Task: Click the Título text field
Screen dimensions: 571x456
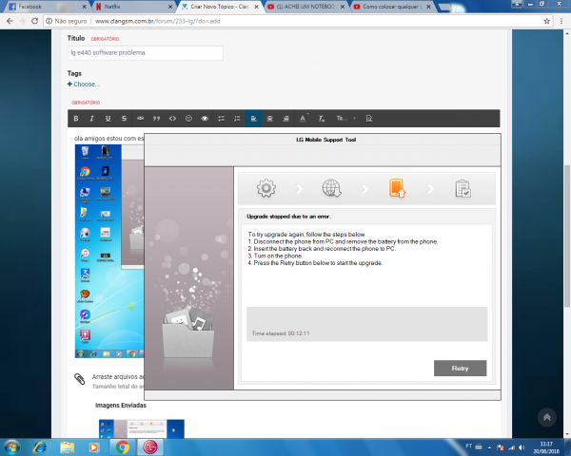Action: point(145,53)
